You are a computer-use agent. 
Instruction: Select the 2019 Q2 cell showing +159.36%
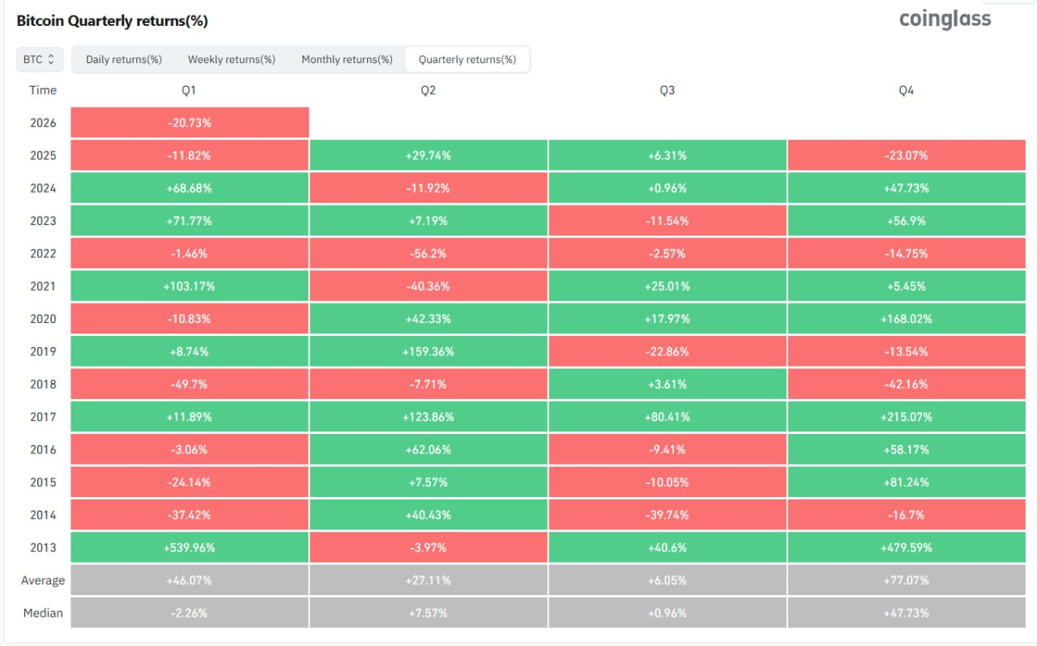(428, 351)
